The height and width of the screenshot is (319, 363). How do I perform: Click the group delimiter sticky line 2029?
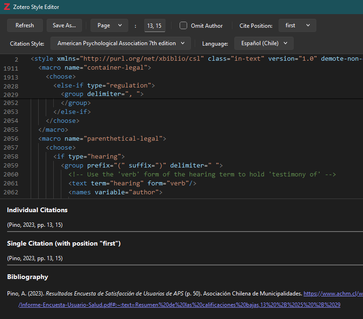(102, 94)
